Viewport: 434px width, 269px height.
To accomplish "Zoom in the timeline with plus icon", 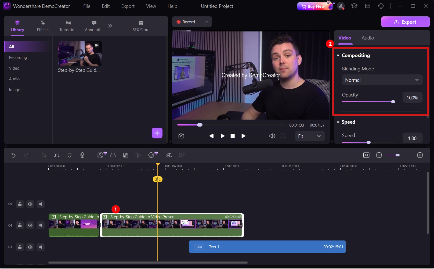I will [x=420, y=155].
